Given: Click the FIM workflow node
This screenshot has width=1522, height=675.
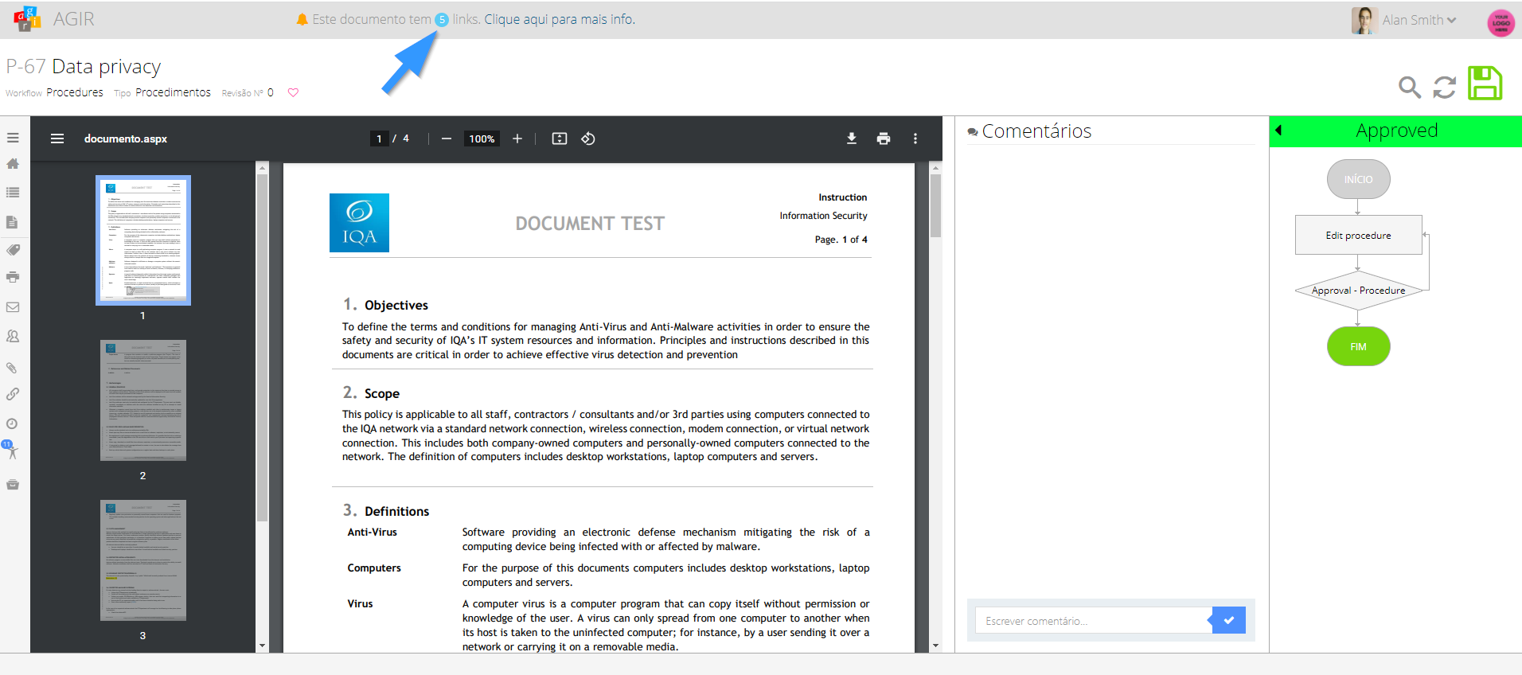Looking at the screenshot, I should pos(1358,346).
